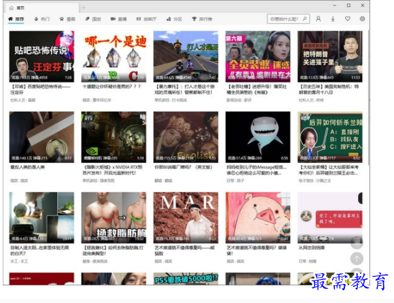
Task: Open the can-opener 最反人类 video thumbnail
Action: (x=42, y=137)
